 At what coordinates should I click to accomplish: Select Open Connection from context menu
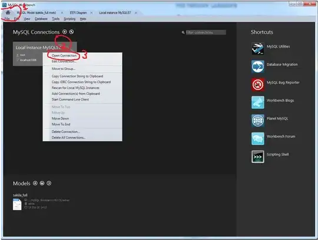point(64,55)
